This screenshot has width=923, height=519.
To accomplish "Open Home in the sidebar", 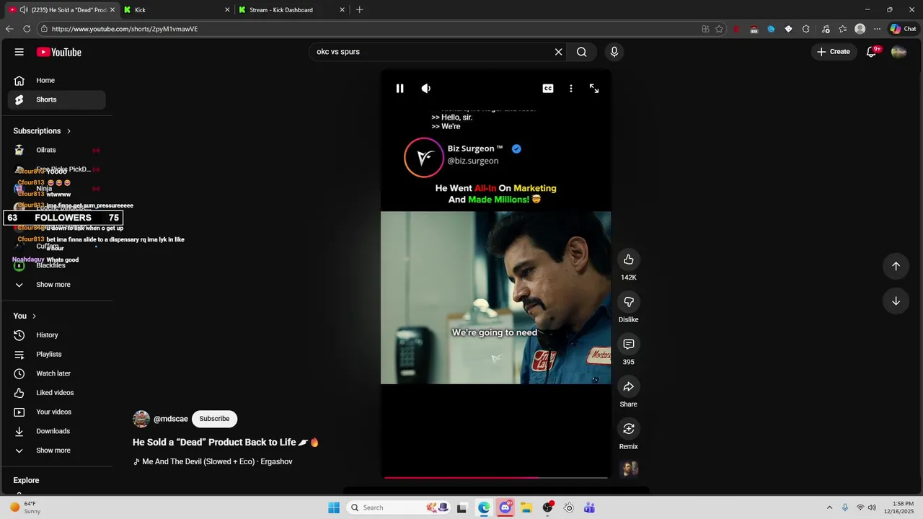I will pos(56,81).
